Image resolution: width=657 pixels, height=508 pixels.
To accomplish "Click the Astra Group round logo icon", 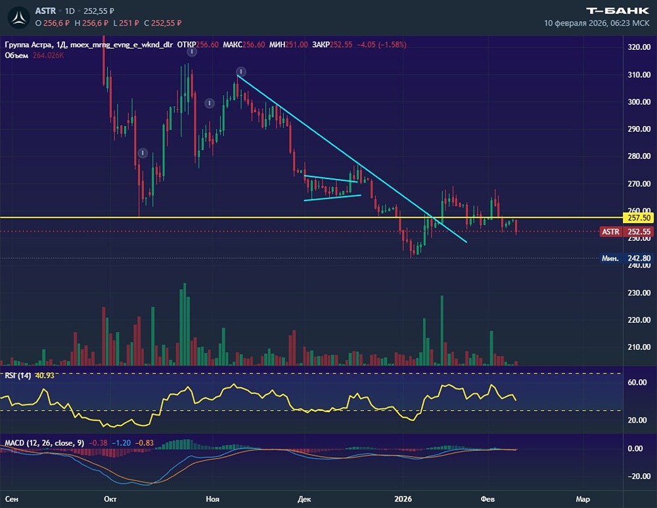I will coord(18,17).
